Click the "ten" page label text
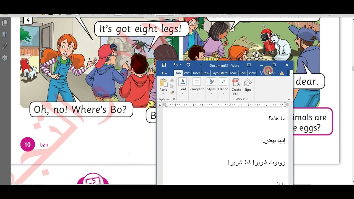 pos(44,145)
